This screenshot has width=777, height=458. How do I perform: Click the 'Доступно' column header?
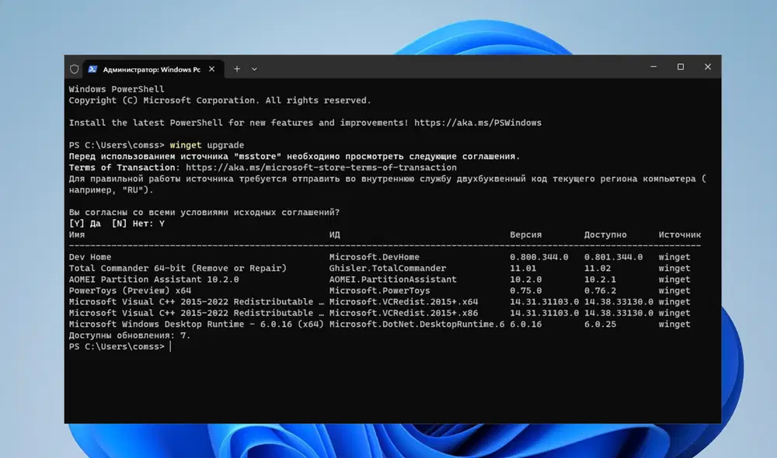(605, 234)
